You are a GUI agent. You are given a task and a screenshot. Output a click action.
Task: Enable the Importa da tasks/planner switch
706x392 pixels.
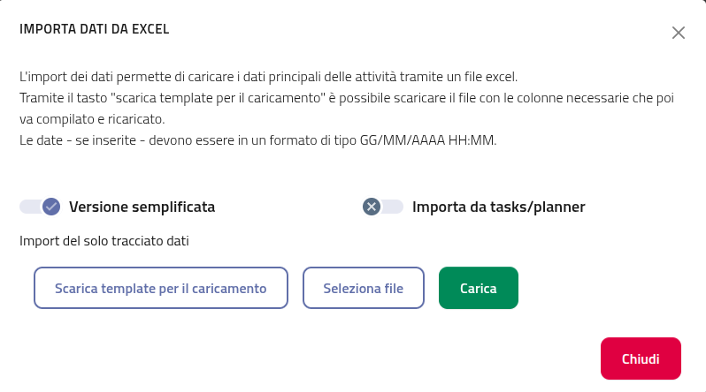(383, 207)
